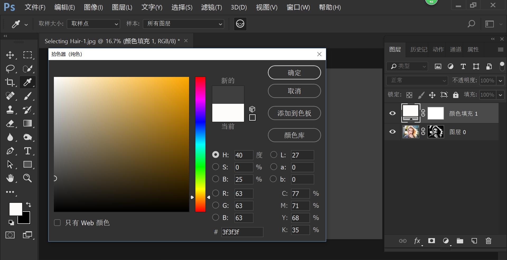Select the Lasso tool
This screenshot has width=507, height=260.
[10, 69]
